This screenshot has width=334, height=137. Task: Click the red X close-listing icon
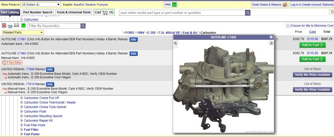point(4,25)
